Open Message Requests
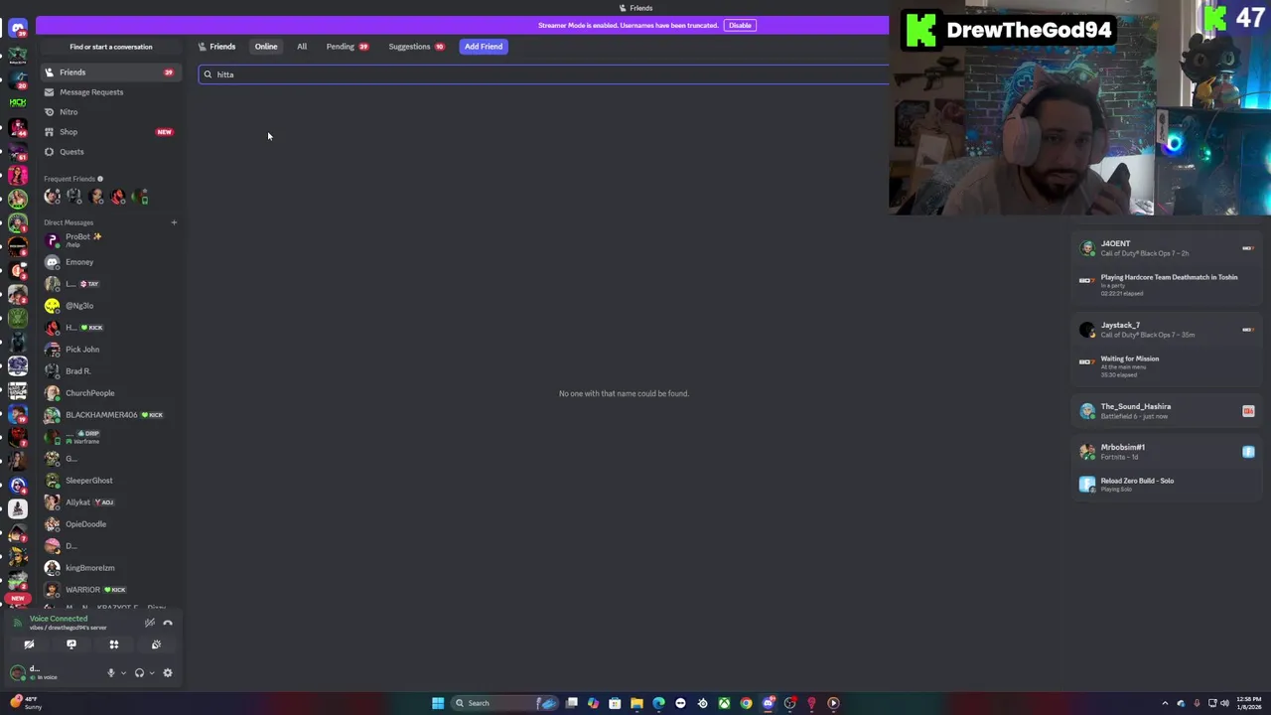The image size is (1271, 715). pos(110,92)
